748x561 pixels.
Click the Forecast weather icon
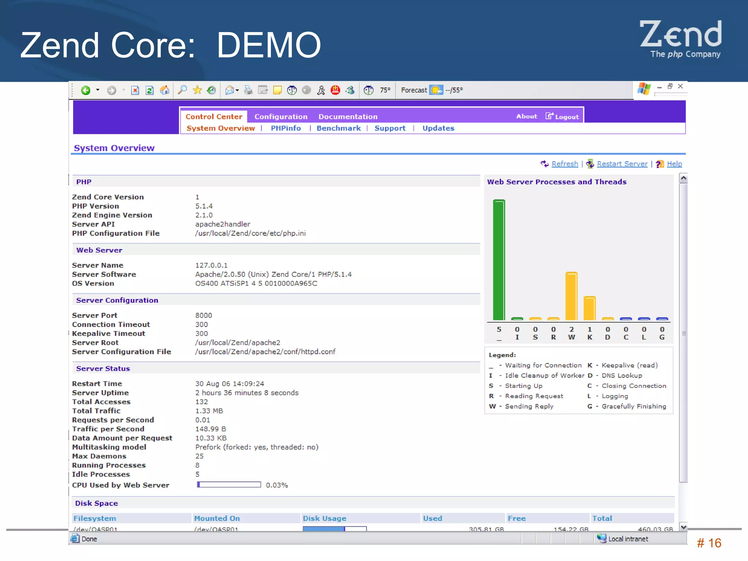(436, 90)
